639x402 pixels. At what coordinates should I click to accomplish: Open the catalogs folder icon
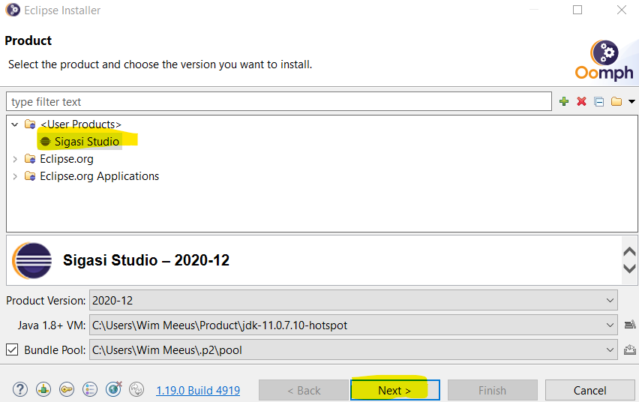pos(616,101)
